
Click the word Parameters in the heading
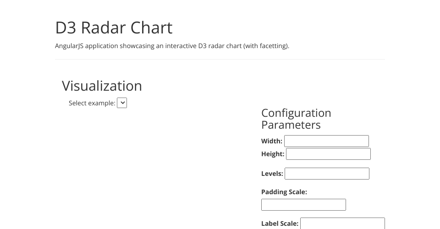tap(291, 125)
